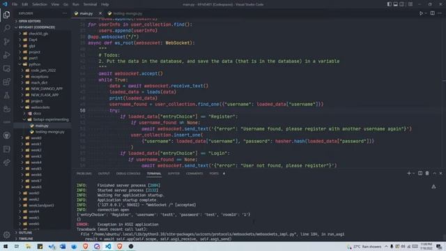This screenshot has height=251, width=446.
Task: Toggle the bottom Panel layout button
Action: click(x=395, y=4)
